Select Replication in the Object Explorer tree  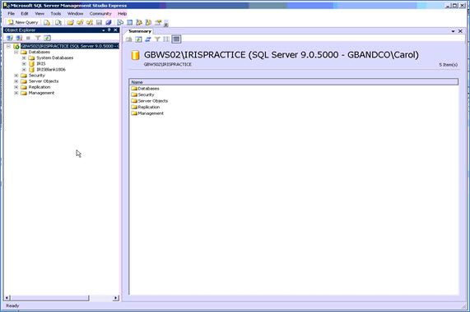(x=40, y=87)
